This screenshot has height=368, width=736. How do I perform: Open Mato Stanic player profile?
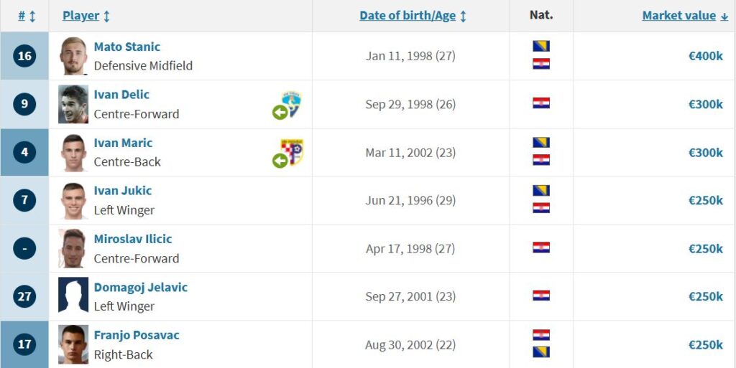coord(126,47)
